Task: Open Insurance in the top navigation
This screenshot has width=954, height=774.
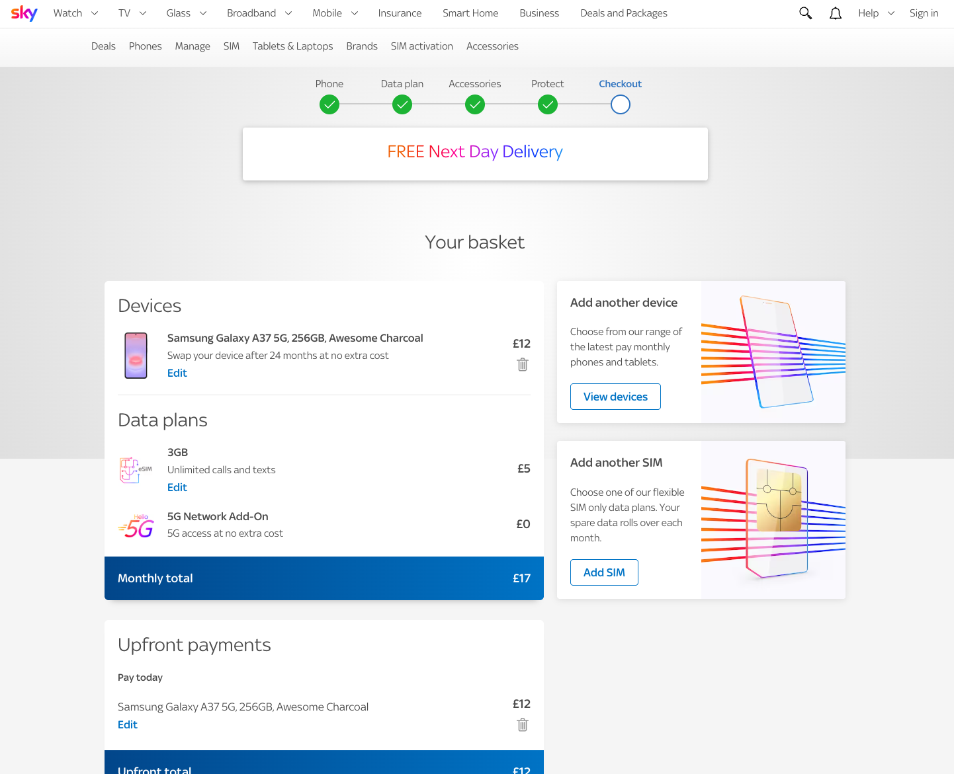Action: [x=400, y=13]
